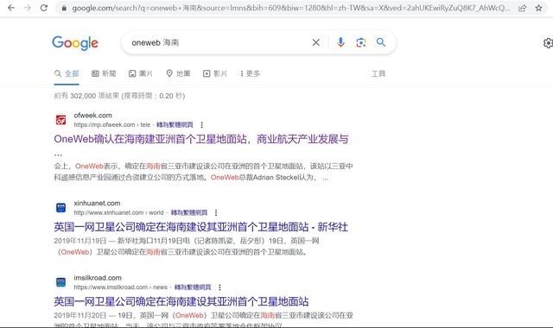Open ofweek.com result options menu
Image resolution: width=553 pixels, height=328 pixels.
201,124
